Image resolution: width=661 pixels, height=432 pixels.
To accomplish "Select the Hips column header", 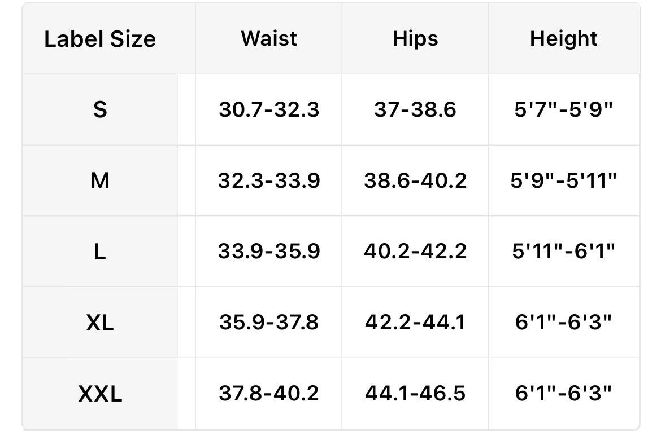I will [x=415, y=38].
